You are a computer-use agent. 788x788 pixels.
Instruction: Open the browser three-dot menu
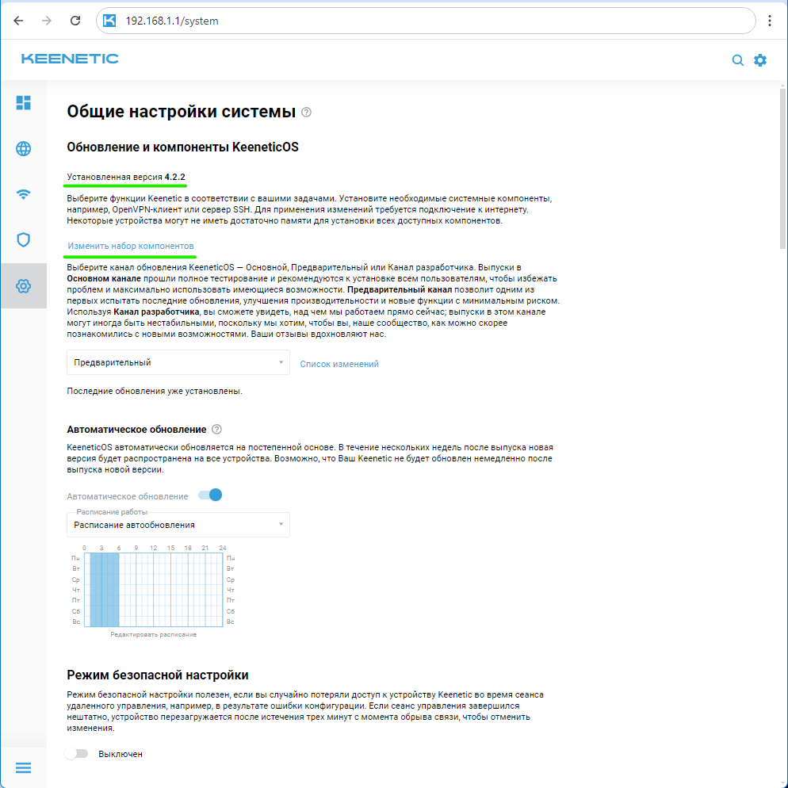pyautogui.click(x=770, y=21)
